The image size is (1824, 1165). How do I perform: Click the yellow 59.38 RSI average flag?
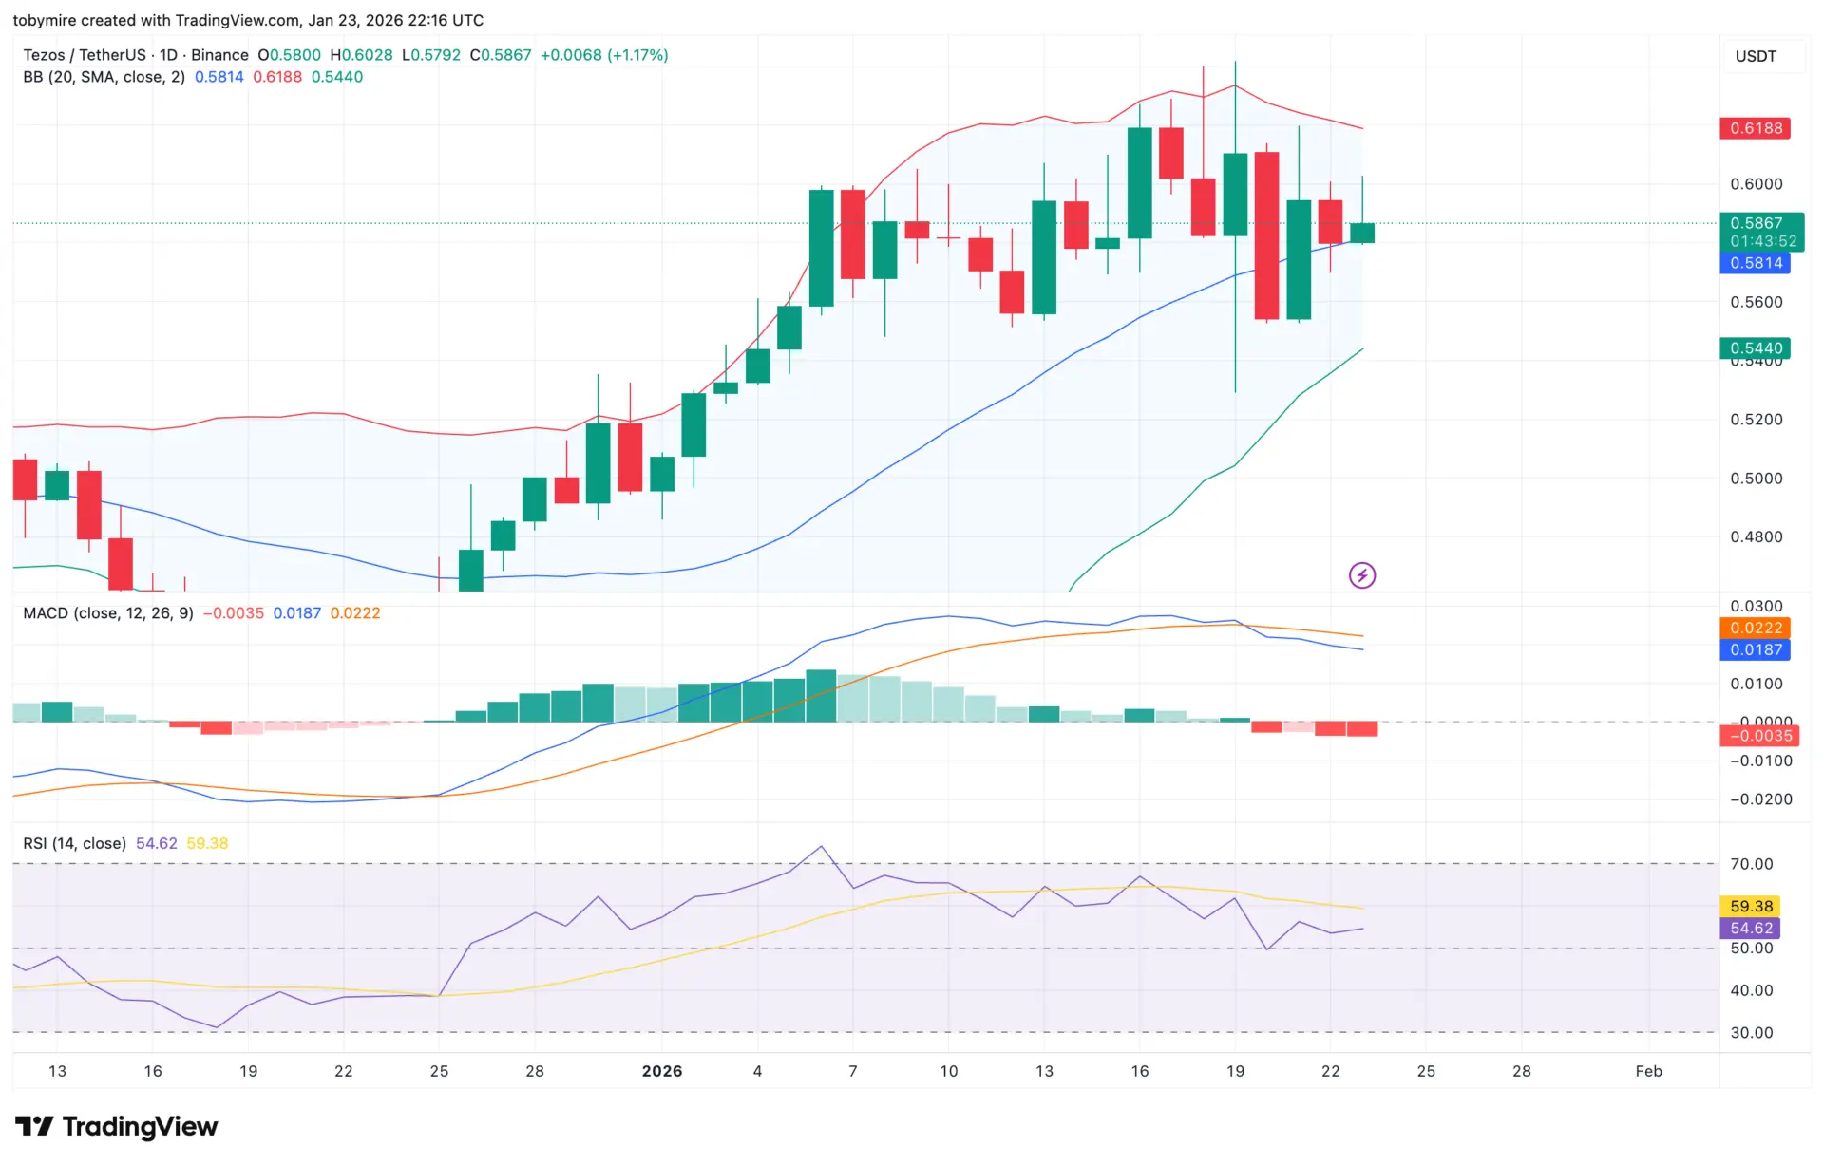1751,906
